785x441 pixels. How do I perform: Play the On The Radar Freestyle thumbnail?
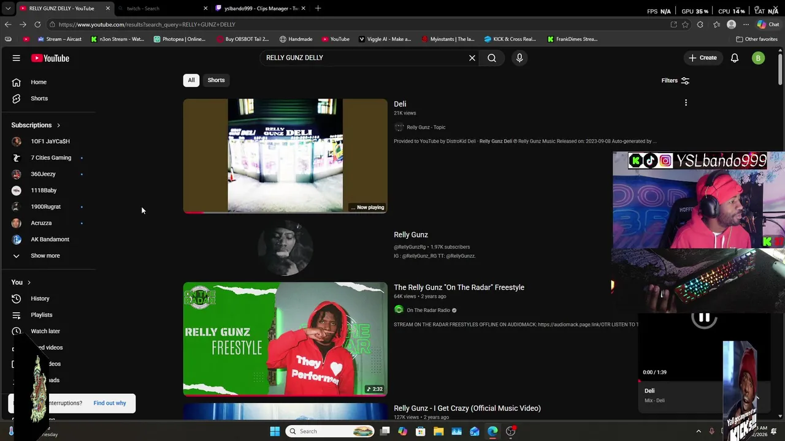pyautogui.click(x=285, y=339)
